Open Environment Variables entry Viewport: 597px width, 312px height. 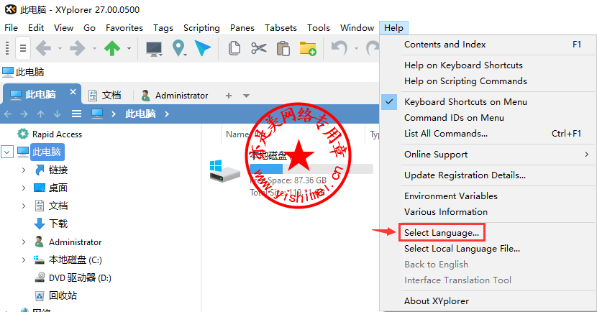click(x=451, y=196)
